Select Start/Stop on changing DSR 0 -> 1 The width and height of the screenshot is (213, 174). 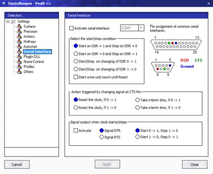75,61
